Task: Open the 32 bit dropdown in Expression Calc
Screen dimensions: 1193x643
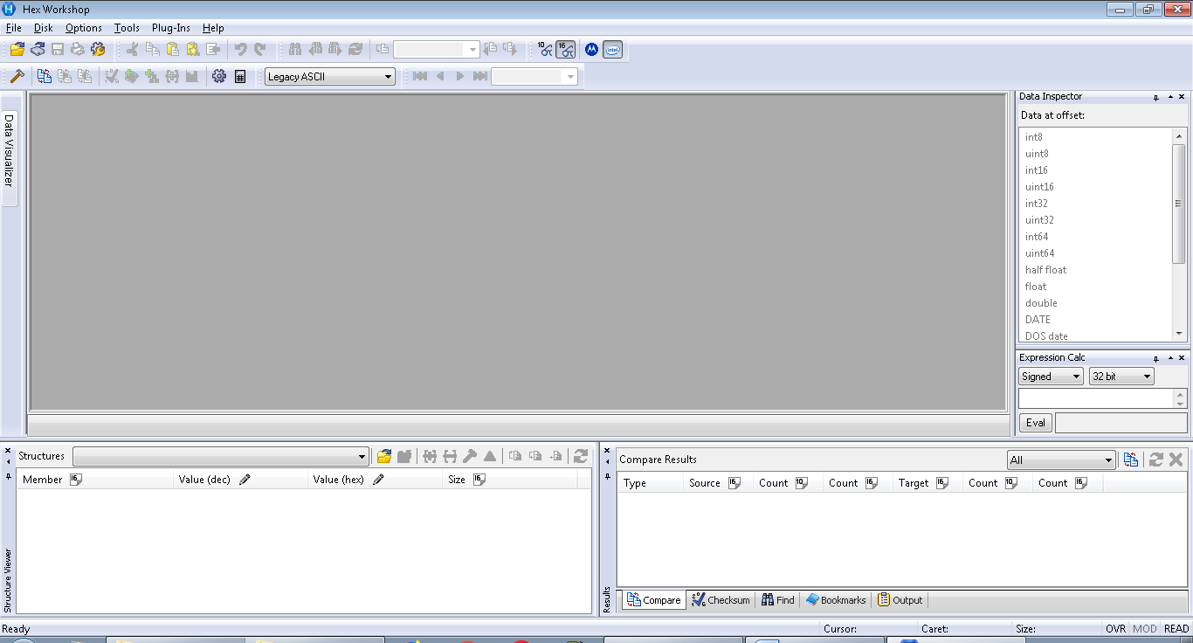Action: pos(1122,377)
